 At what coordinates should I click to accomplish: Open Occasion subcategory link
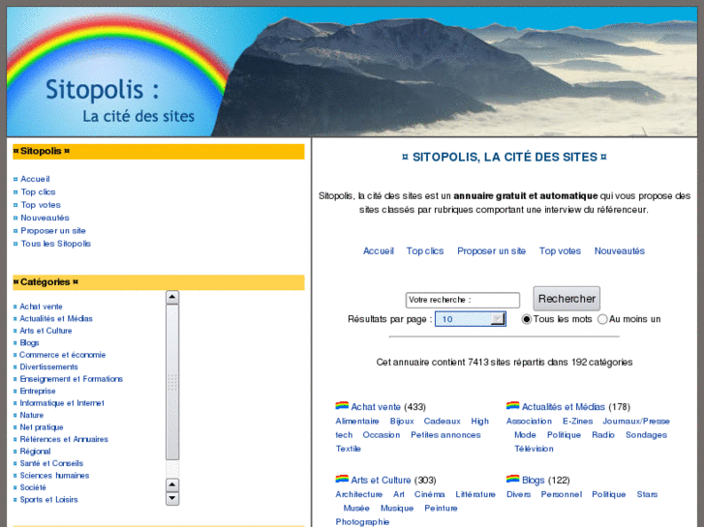pyautogui.click(x=382, y=435)
